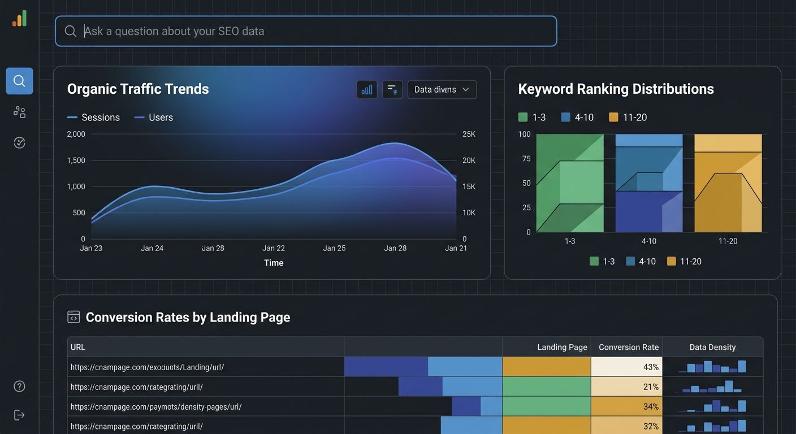
Task: Click the magnifier inside the question search bar
Action: [x=70, y=31]
